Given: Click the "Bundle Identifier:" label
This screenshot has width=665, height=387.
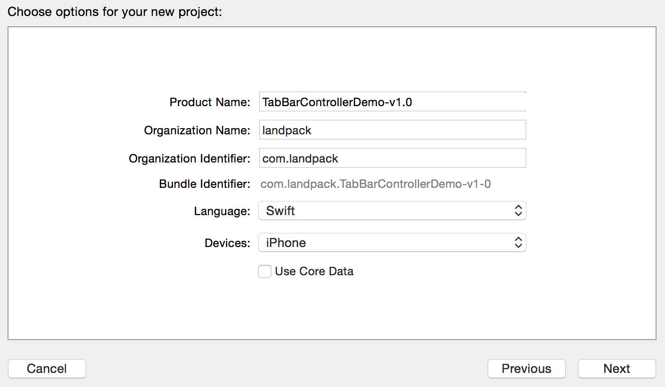Looking at the screenshot, I should click(x=205, y=184).
